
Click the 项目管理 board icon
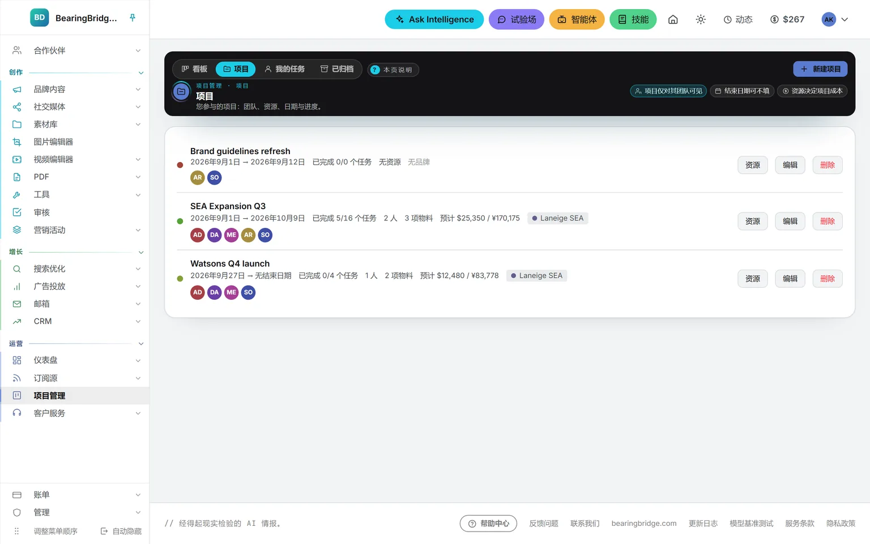click(x=17, y=396)
